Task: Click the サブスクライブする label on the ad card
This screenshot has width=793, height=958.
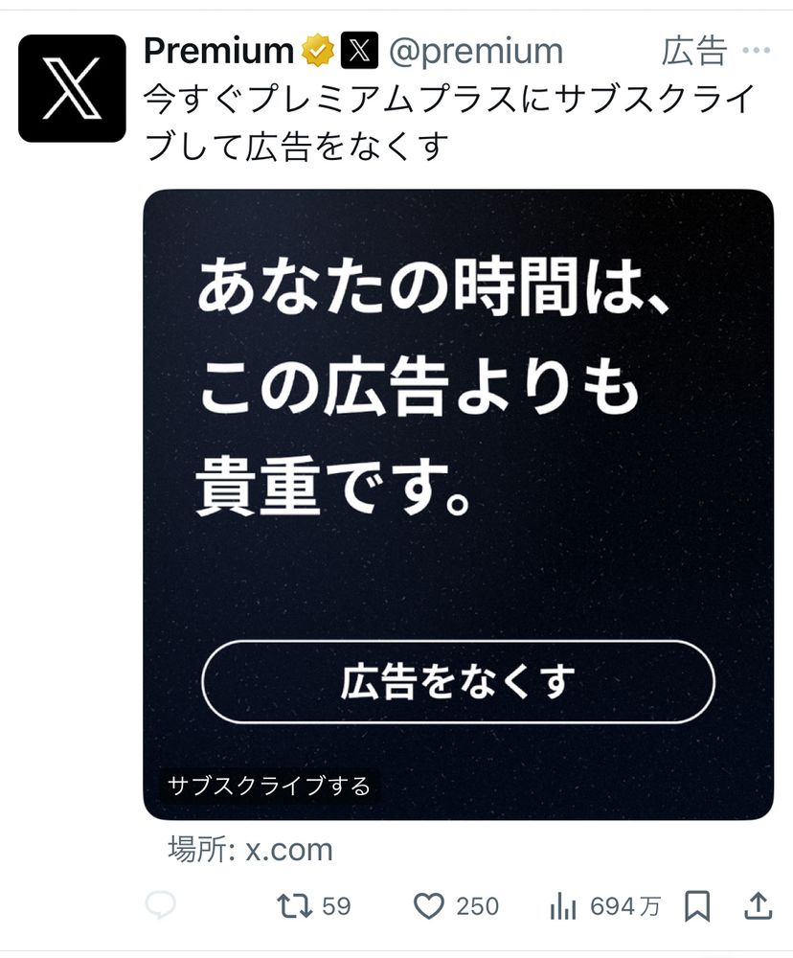Action: (269, 786)
